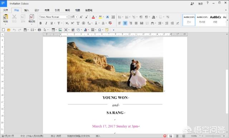Click the yellow note icon
This screenshot has height=138, width=229.
pyautogui.click(x=107, y=30)
